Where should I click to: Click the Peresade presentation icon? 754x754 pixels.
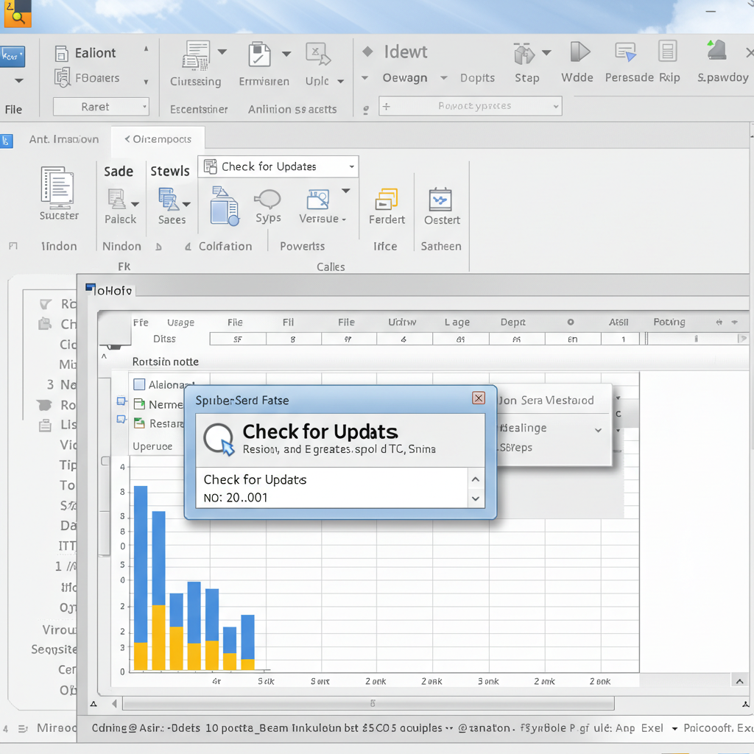pyautogui.click(x=626, y=52)
